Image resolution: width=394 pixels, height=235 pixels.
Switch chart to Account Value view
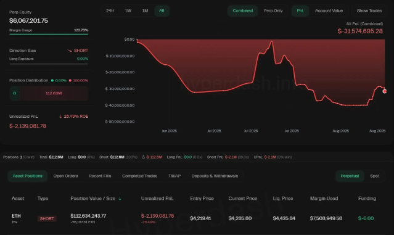329,11
